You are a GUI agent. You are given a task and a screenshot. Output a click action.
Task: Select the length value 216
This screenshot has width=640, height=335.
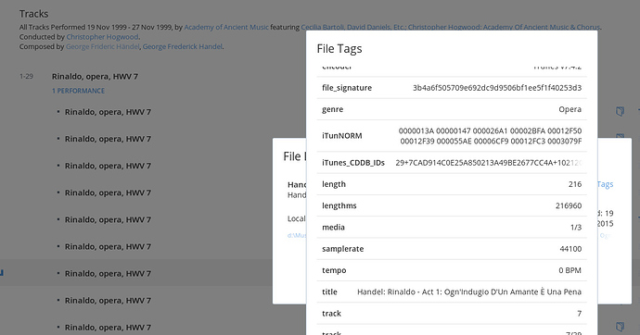[x=575, y=184]
